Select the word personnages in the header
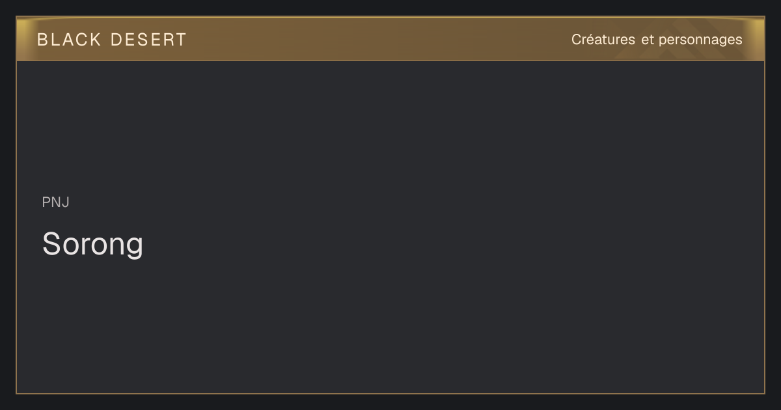781x410 pixels. click(700, 40)
